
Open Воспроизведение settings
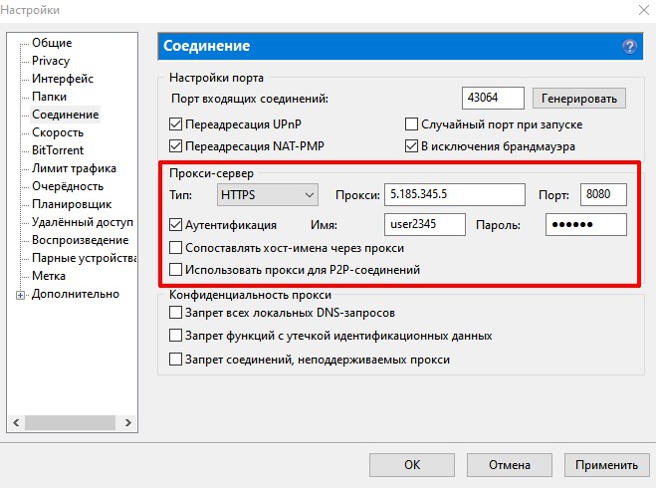pos(81,240)
